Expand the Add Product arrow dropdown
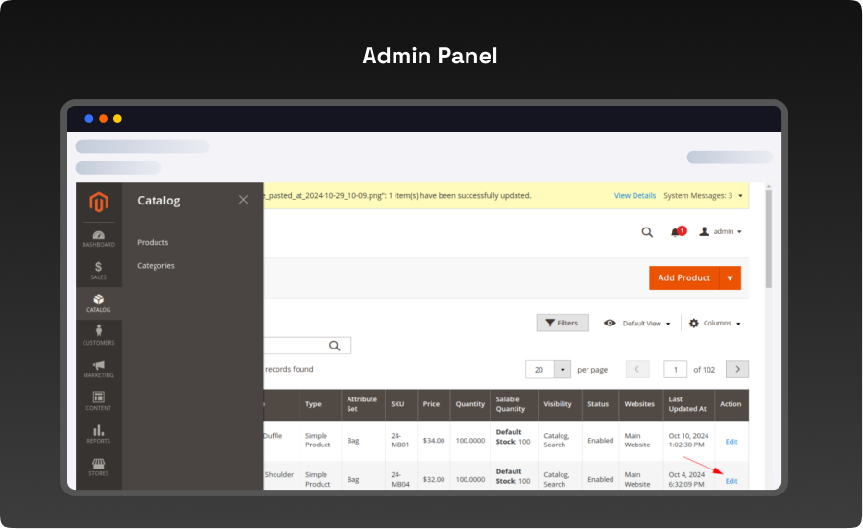The width and height of the screenshot is (863, 529). click(731, 278)
